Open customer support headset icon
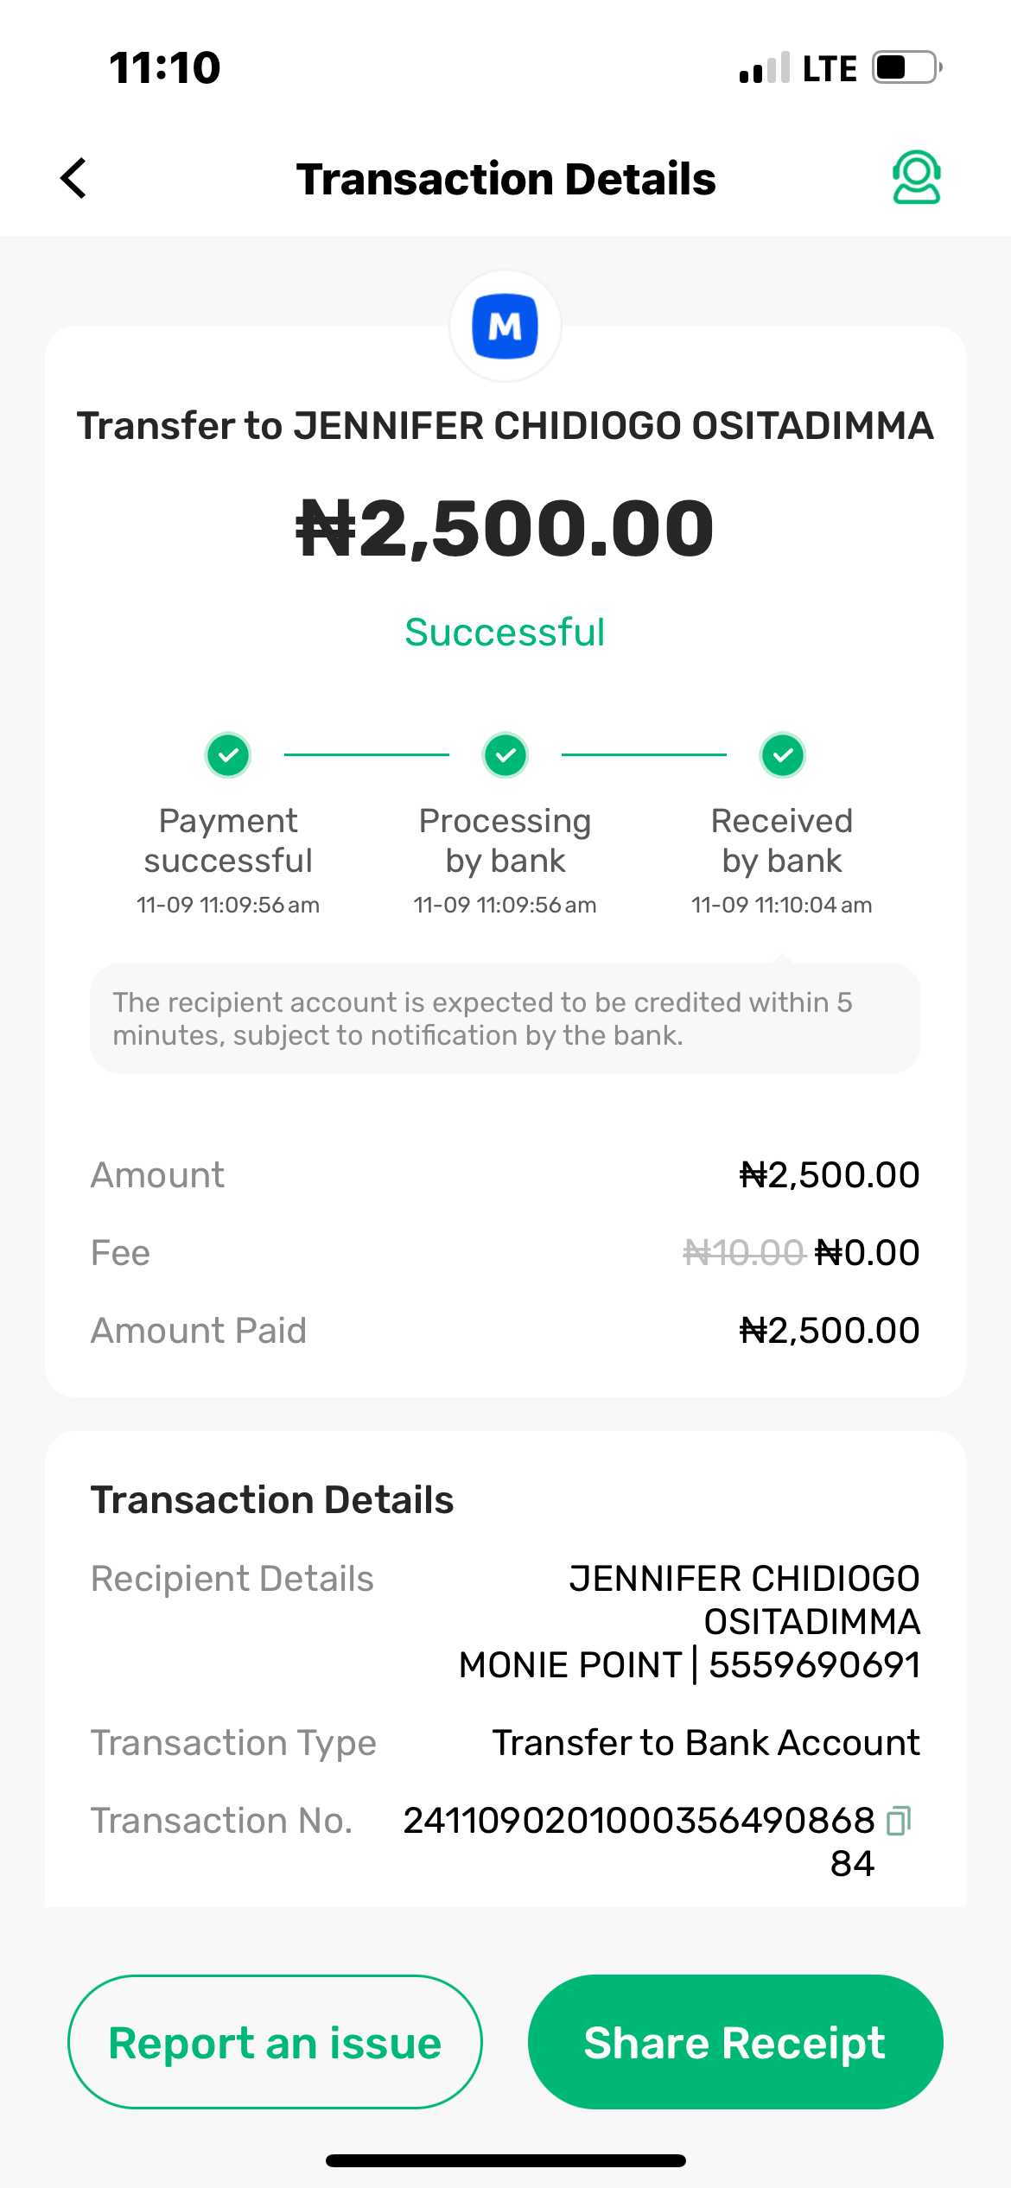This screenshot has width=1011, height=2188. point(916,177)
